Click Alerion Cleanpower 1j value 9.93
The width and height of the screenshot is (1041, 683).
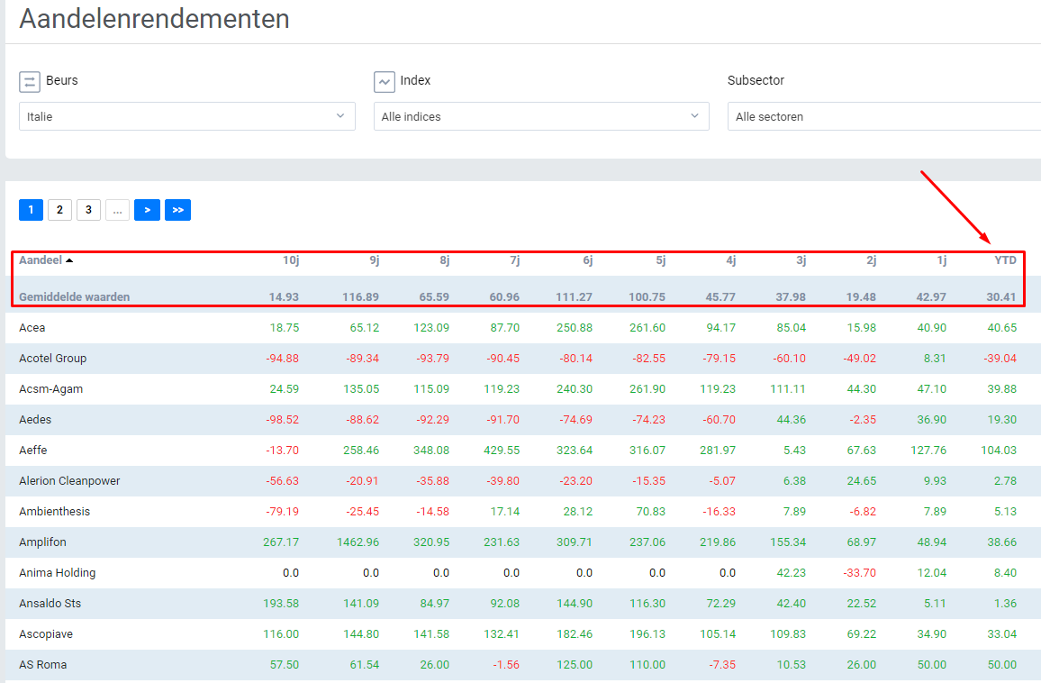click(x=935, y=480)
